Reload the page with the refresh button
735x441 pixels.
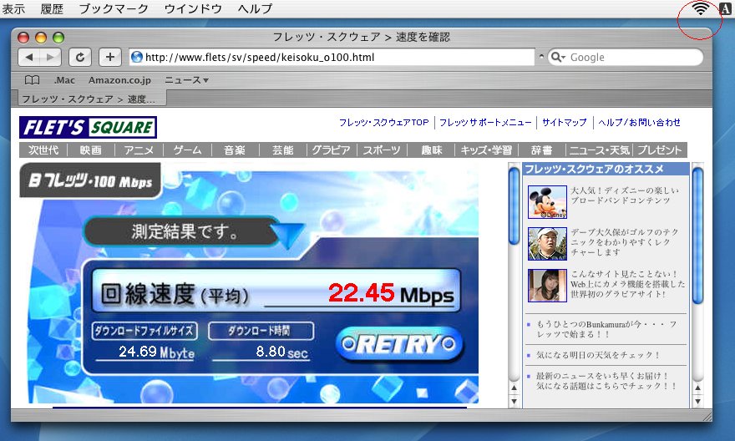coord(80,57)
